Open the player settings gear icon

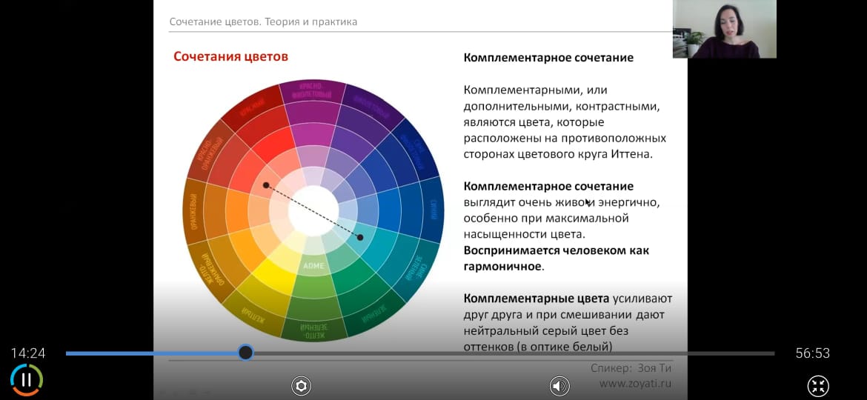pos(301,385)
